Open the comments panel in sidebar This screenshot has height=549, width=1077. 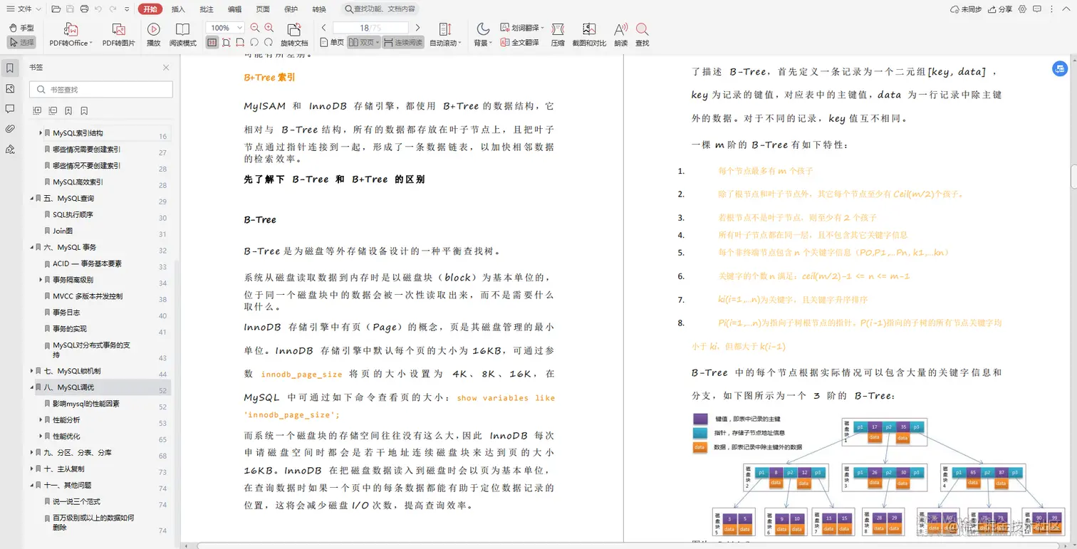coord(11,108)
